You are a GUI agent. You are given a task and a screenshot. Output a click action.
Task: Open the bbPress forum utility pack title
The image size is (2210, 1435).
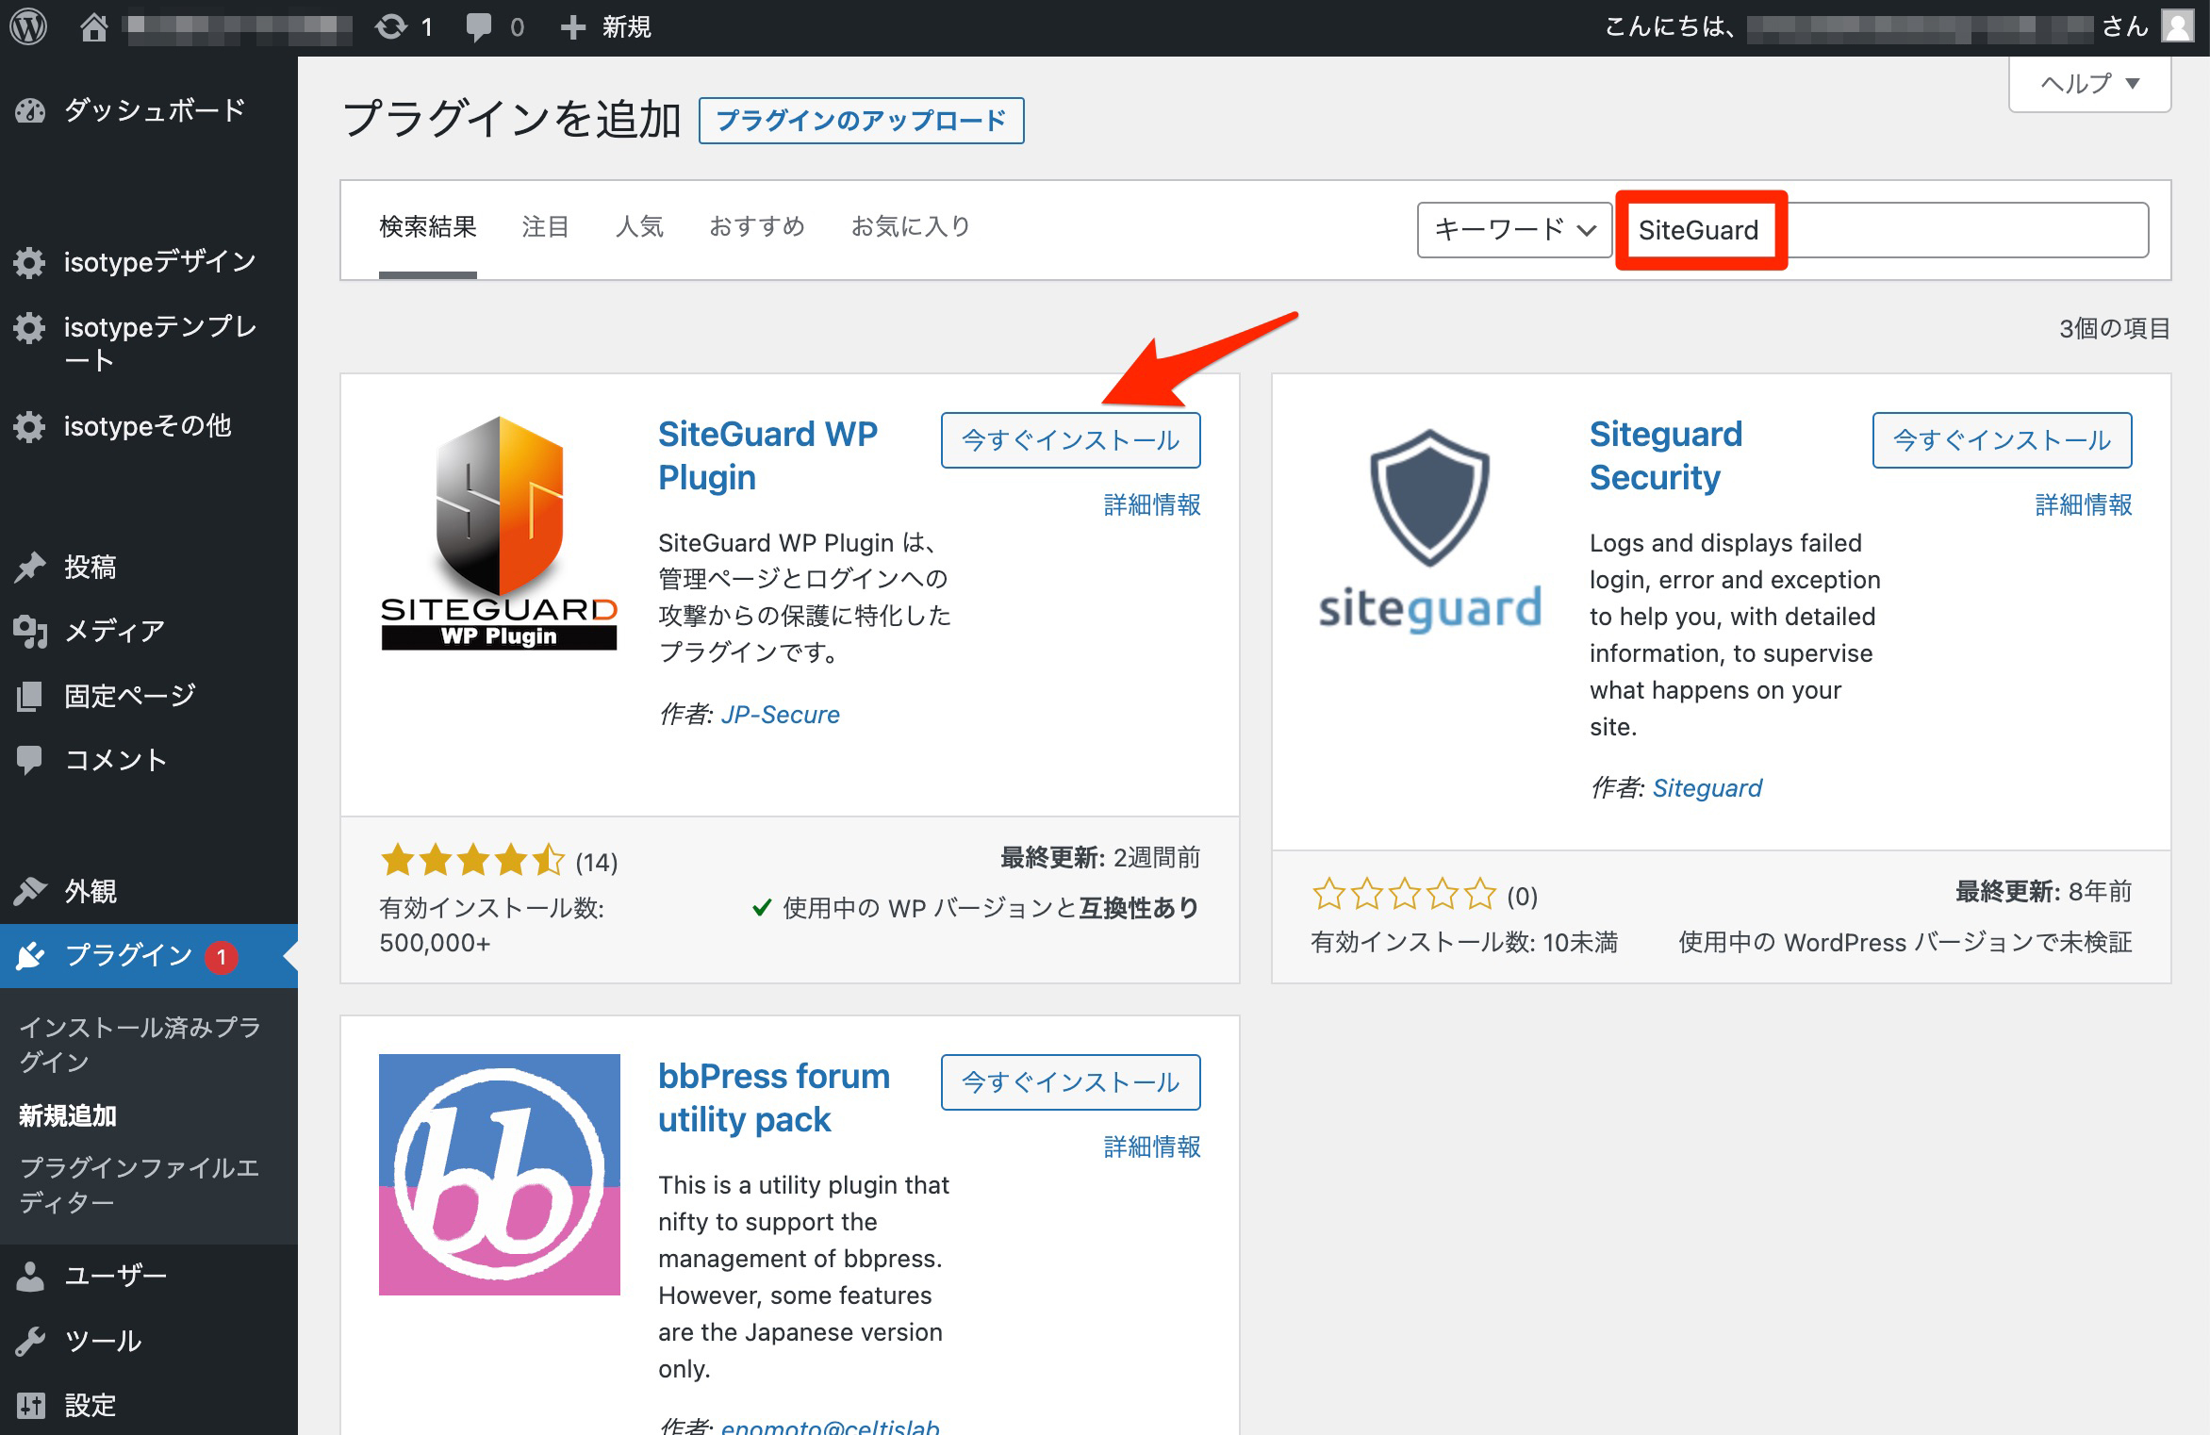pos(774,1097)
